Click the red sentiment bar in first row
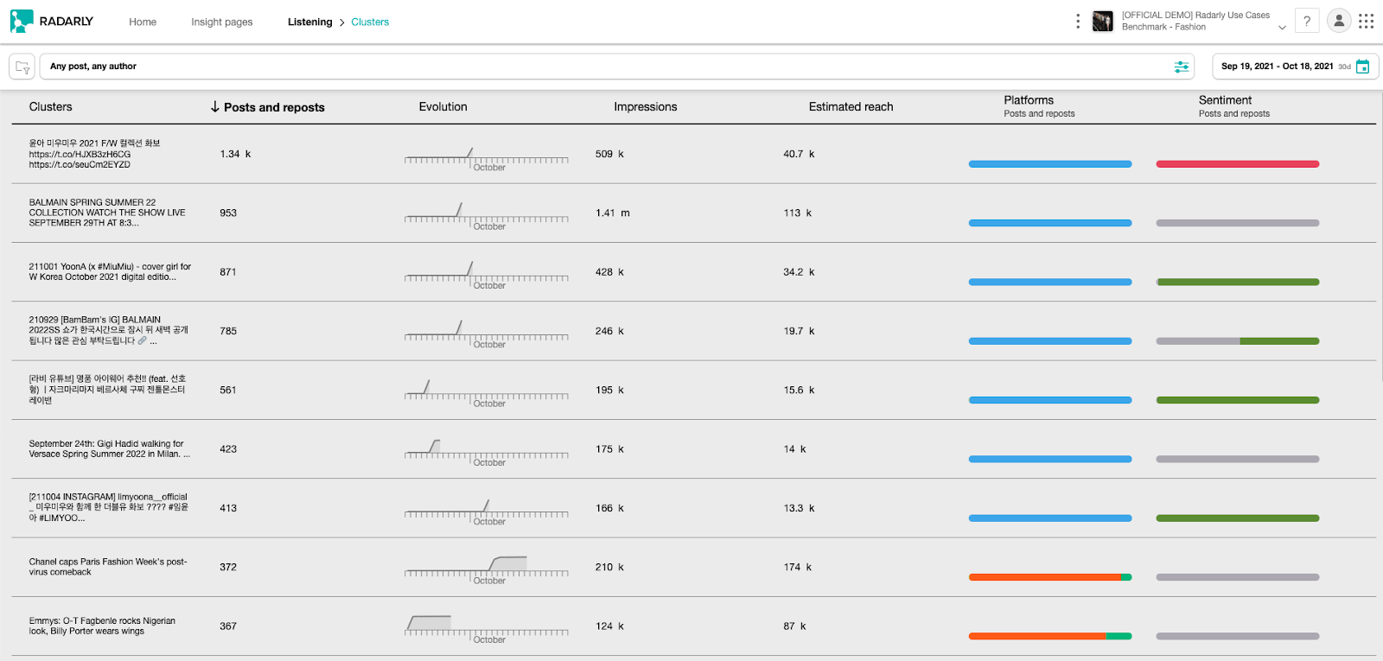 click(1238, 164)
